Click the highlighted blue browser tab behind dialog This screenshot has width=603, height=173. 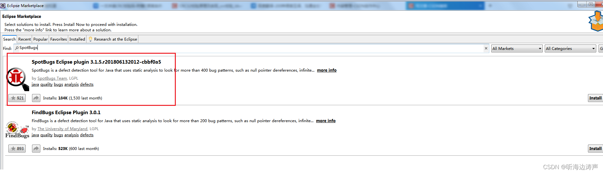click(x=445, y=5)
